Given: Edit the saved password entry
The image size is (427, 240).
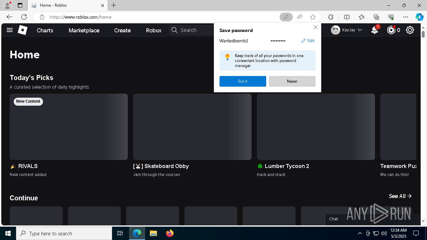Looking at the screenshot, I should click(x=308, y=41).
